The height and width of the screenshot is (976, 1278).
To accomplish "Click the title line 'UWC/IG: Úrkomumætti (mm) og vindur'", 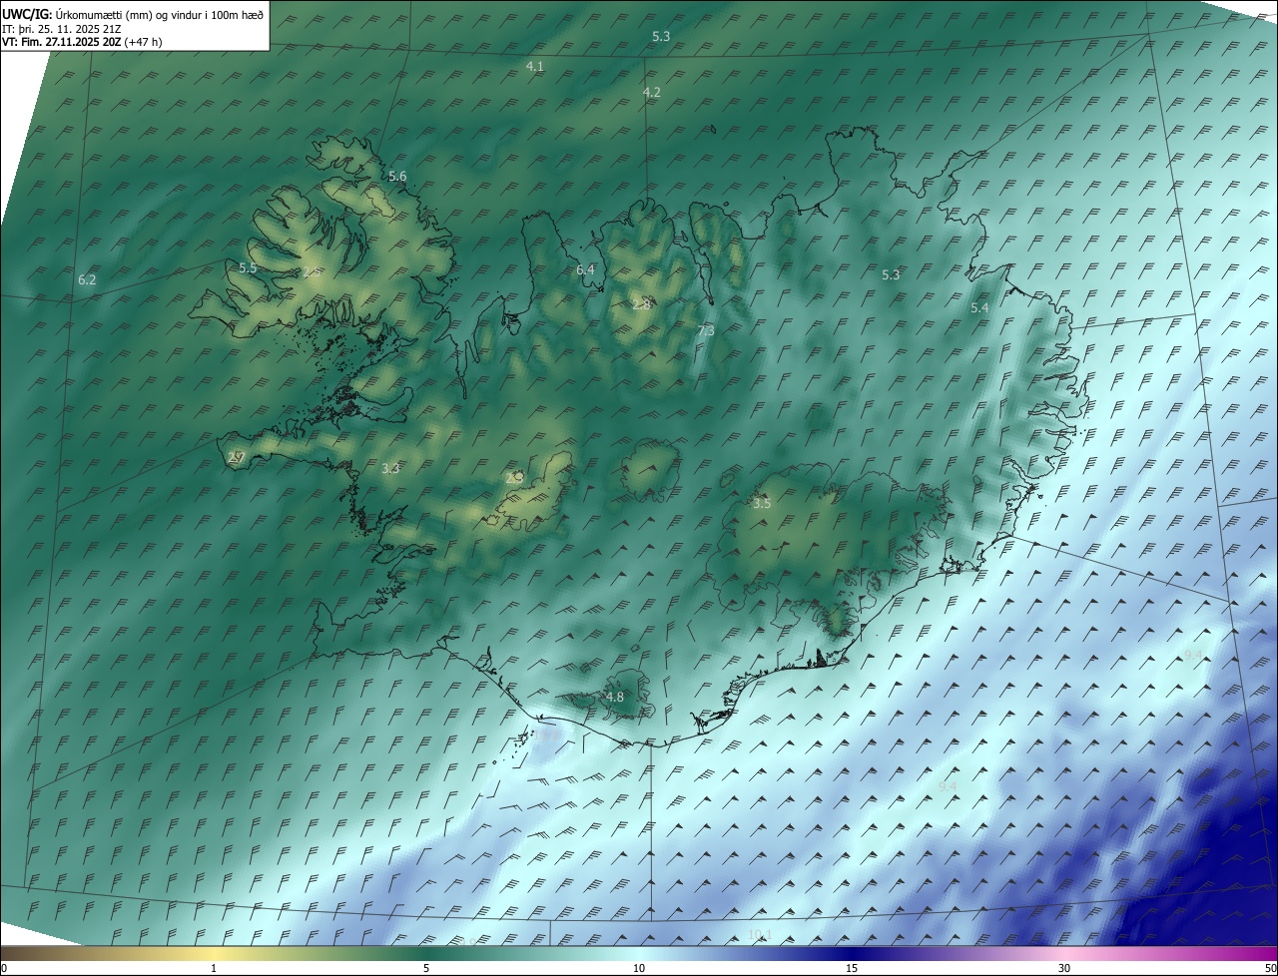I will click(x=134, y=14).
